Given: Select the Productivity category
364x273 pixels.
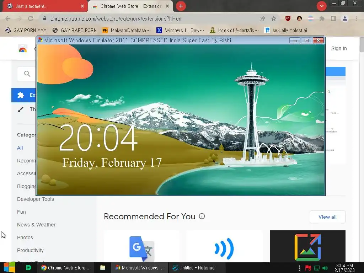Looking at the screenshot, I should coord(31,250).
